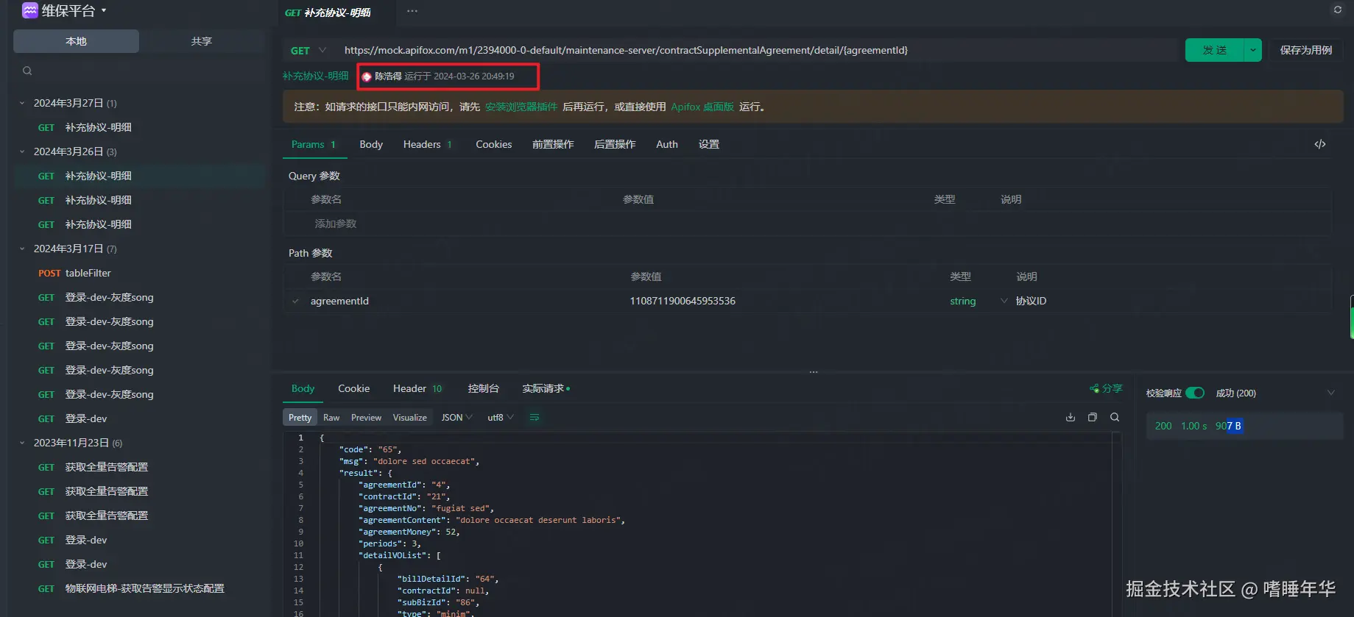Click the refresh icon at top right
The image size is (1354, 617).
[x=1338, y=10]
